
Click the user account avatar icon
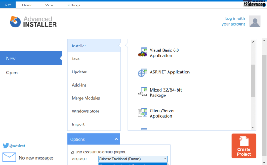pyautogui.click(x=255, y=21)
